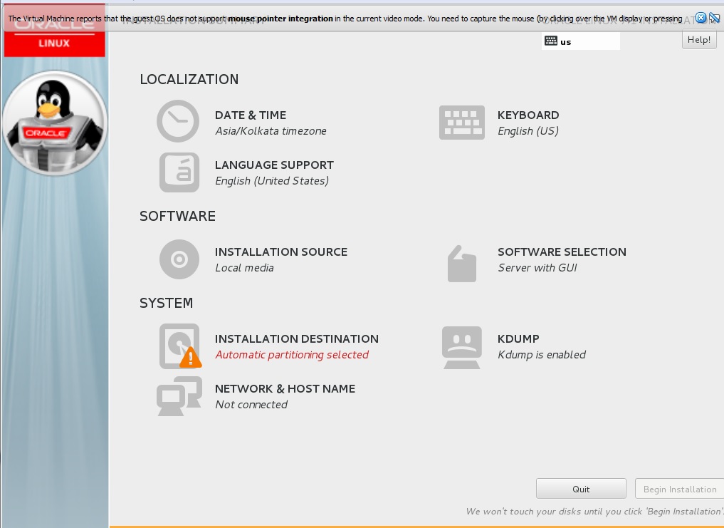724x528 pixels.
Task: Click the Help! button
Action: tap(698, 40)
